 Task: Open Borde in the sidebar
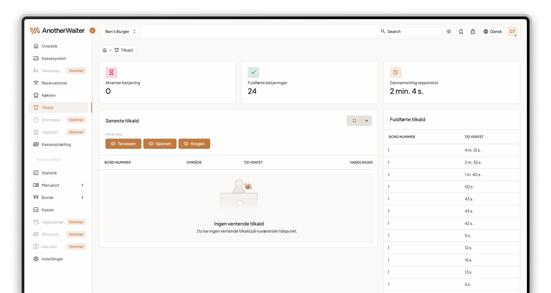(x=58, y=198)
